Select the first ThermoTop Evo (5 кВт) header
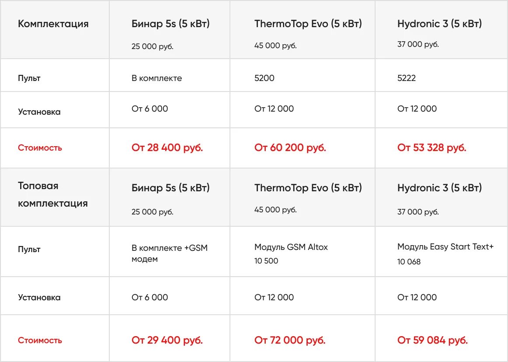Viewport: 508px width, 362px height. coord(308,24)
